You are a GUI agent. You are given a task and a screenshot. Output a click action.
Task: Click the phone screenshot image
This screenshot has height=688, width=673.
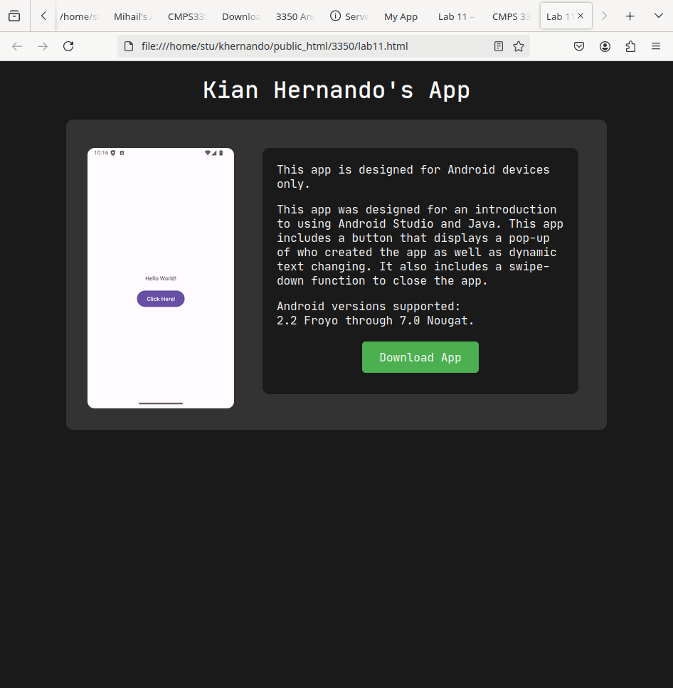tap(161, 213)
